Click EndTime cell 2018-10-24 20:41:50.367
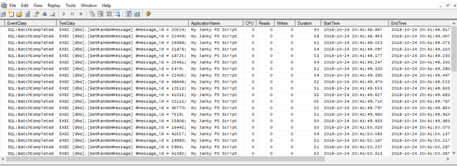This screenshot has height=166, width=457. coord(420,153)
